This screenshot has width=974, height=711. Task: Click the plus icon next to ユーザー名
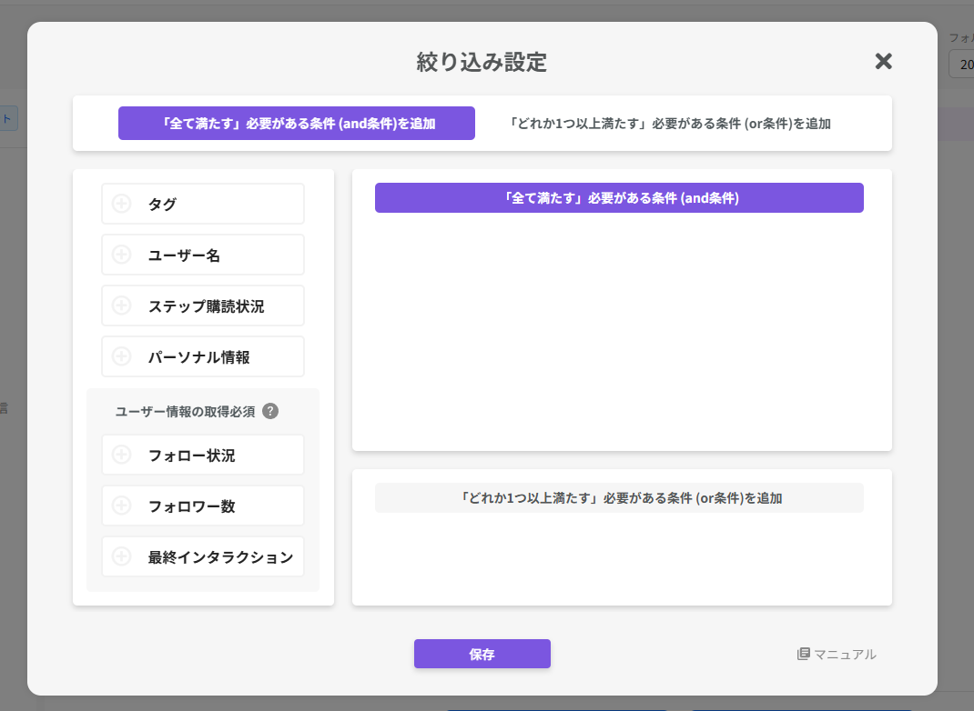121,255
